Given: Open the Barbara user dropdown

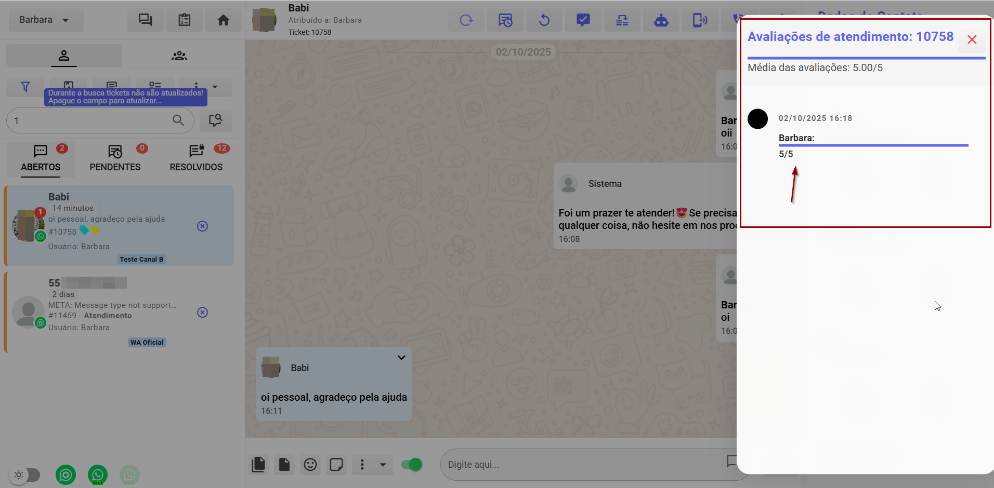Looking at the screenshot, I should click(x=45, y=20).
